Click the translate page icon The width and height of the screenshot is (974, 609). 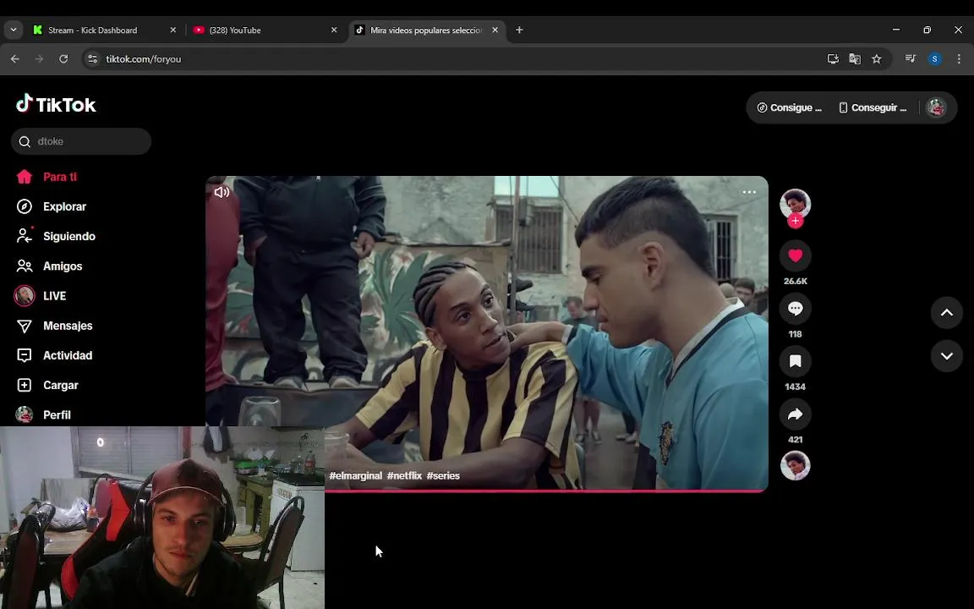coord(855,59)
